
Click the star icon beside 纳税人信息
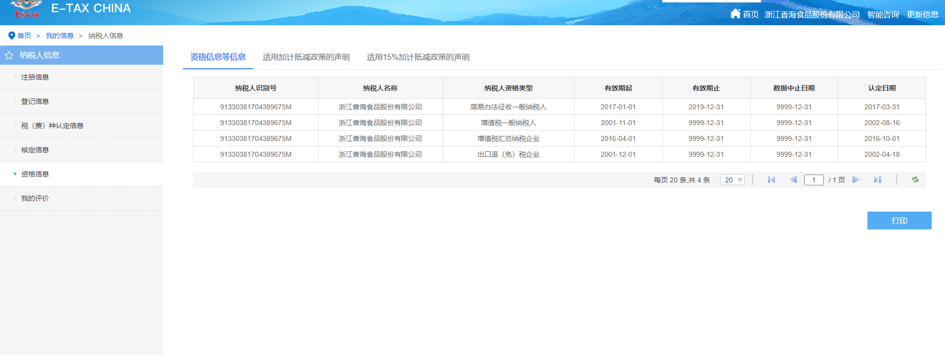[x=9, y=55]
